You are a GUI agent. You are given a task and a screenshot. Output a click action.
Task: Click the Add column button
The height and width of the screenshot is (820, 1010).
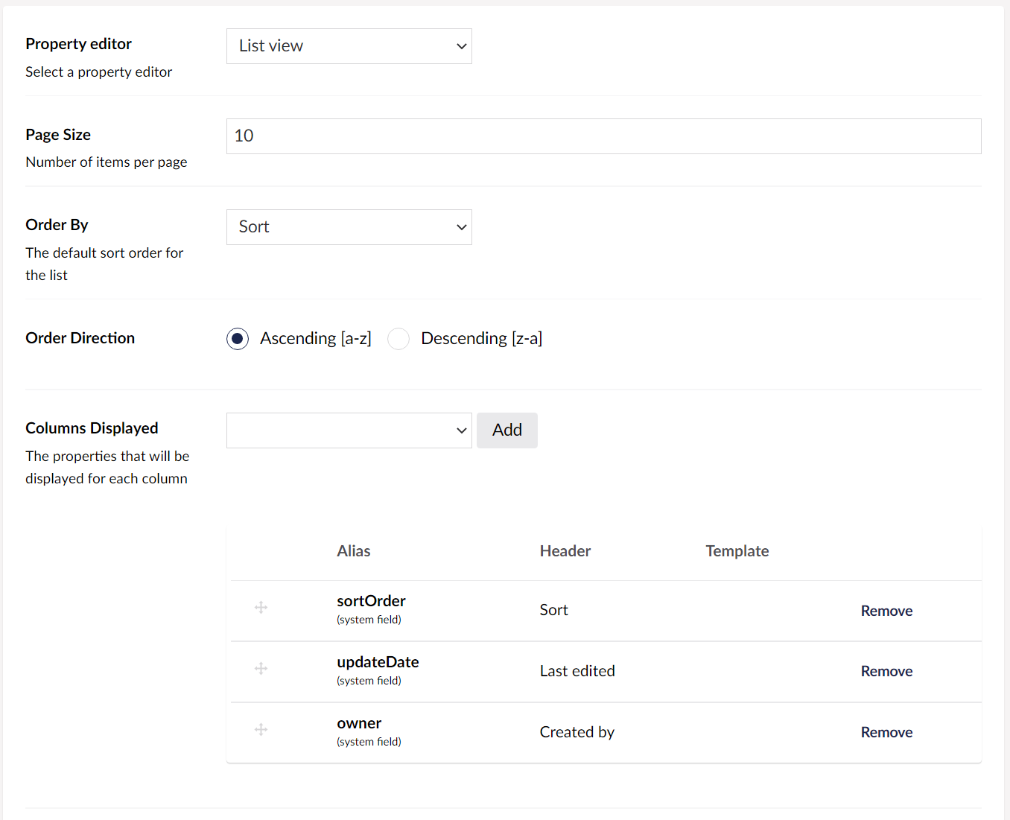pos(507,430)
